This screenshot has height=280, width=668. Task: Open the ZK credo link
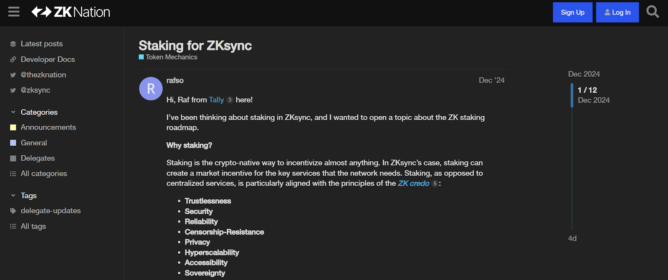click(x=413, y=183)
